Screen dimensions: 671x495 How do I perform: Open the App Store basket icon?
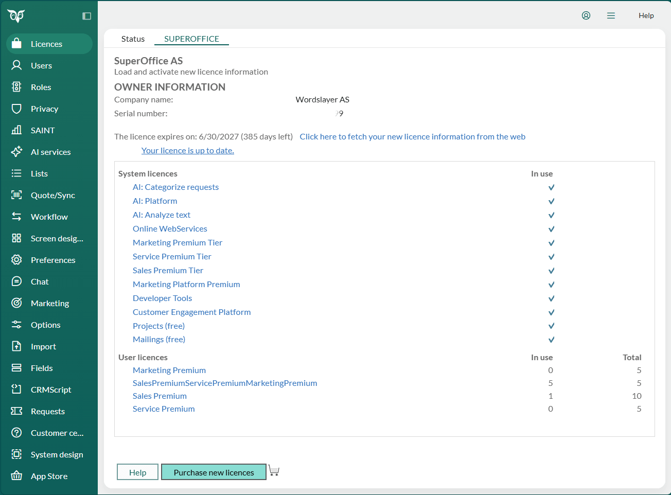(x=16, y=476)
